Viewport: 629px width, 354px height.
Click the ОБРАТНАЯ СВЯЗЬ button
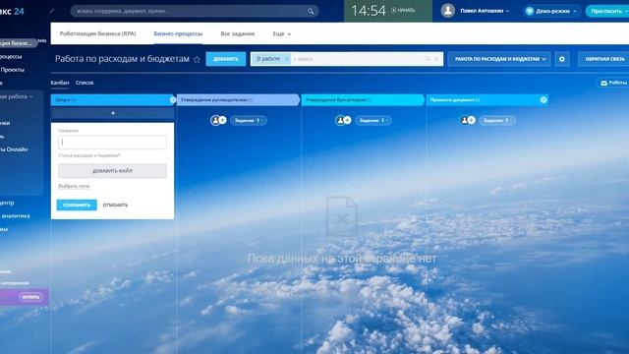click(x=604, y=59)
